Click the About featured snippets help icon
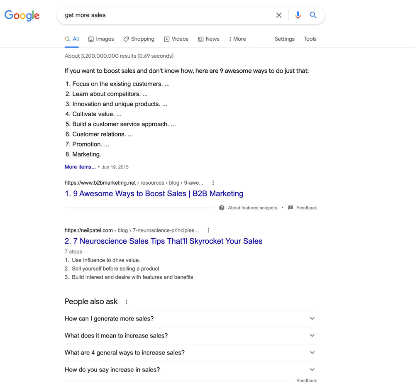Image resolution: width=415 pixels, height=391 pixels. click(x=222, y=208)
